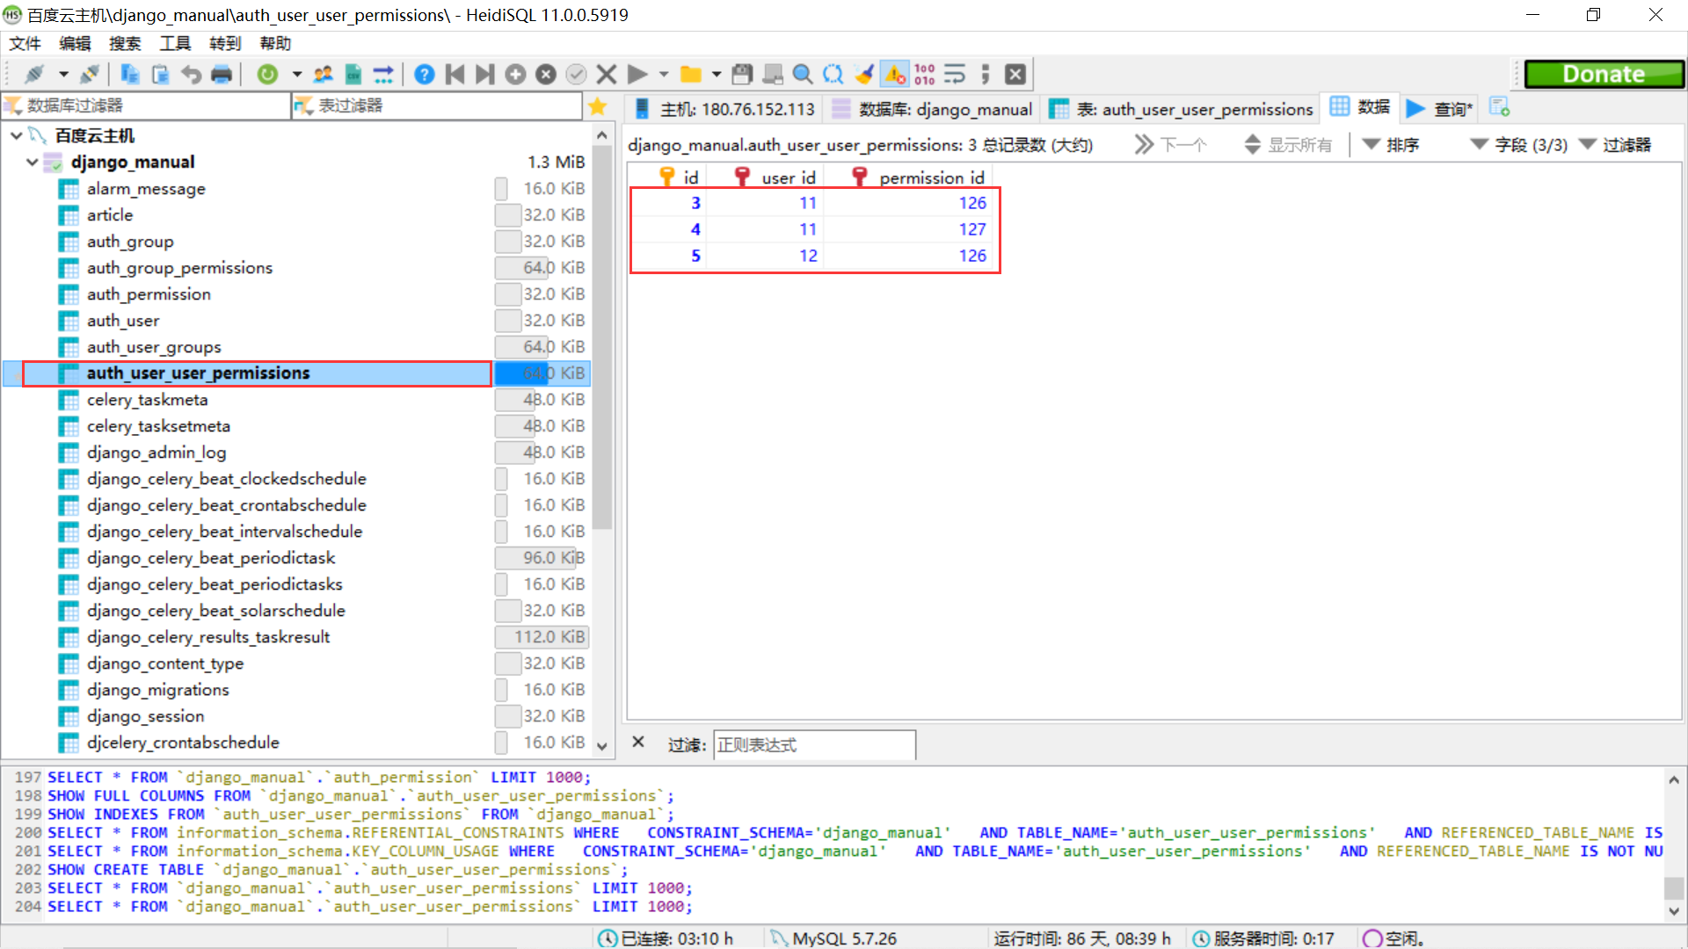The image size is (1688, 949).
Task: Click the undo arrow icon
Action: [x=191, y=75]
